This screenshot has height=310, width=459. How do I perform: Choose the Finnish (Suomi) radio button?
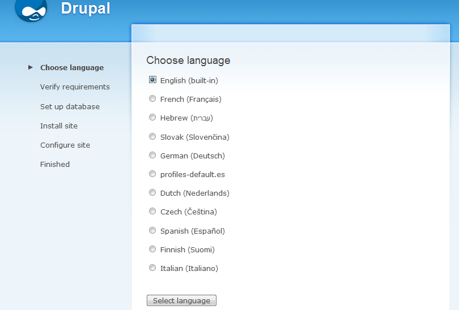pos(152,249)
